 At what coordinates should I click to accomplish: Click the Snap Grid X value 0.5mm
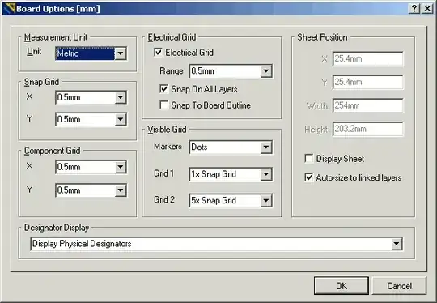69,97
